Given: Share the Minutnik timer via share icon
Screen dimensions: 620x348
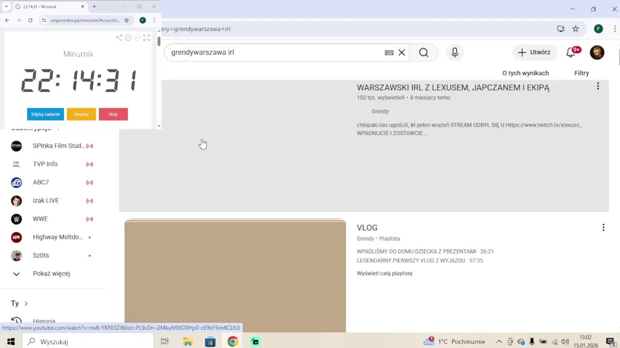Looking at the screenshot, I should [119, 38].
